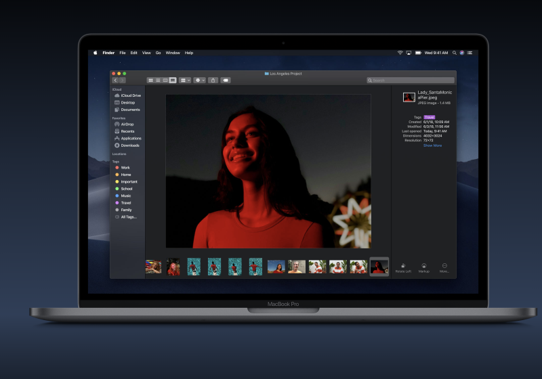Screen dimensions: 542x379
Task: Switch to icon view
Action: point(150,80)
